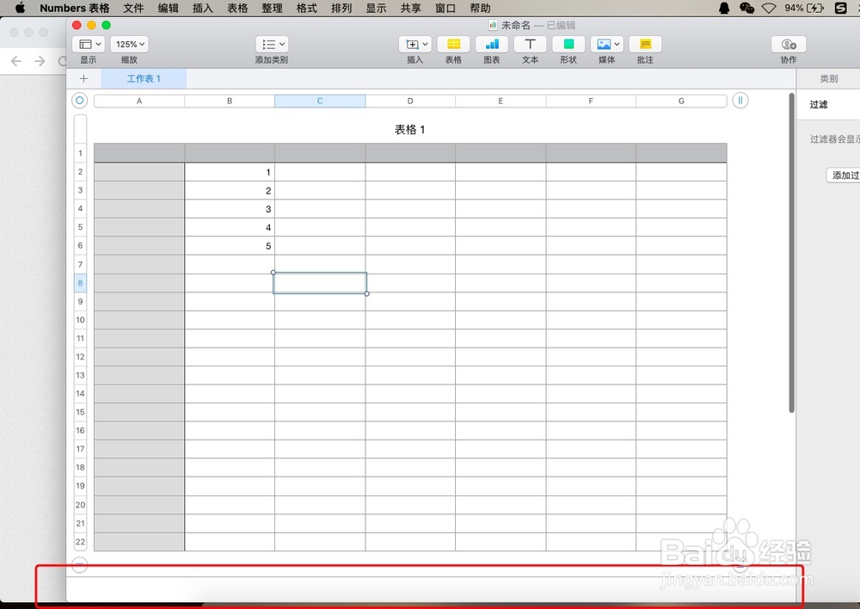Click the Comment (批注) toolbar icon

[x=646, y=45]
